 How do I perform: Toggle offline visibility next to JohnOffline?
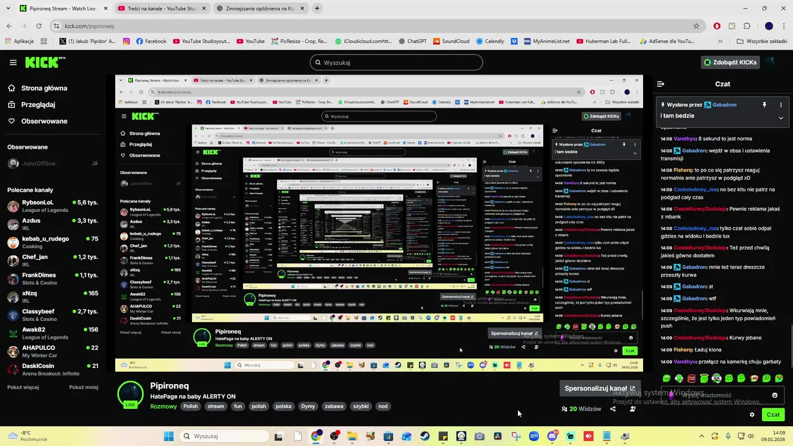(95, 164)
